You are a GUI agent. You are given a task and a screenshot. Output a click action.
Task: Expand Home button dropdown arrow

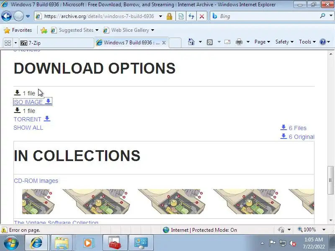(200, 42)
